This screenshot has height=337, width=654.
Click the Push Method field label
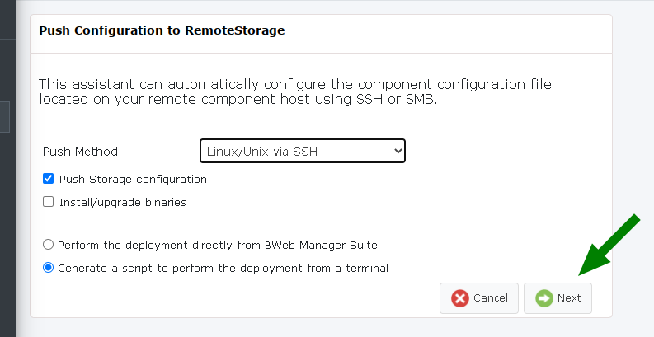point(82,152)
